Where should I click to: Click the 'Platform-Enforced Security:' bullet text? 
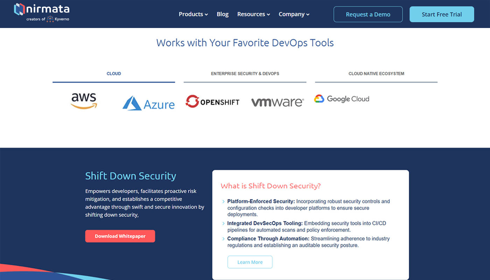(261, 201)
